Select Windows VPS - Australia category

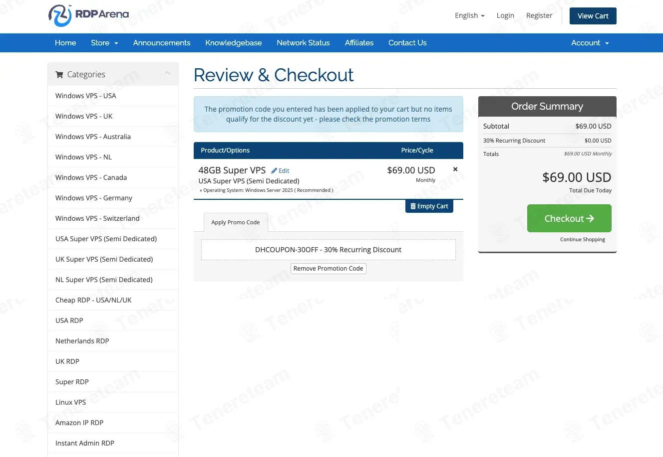(113, 137)
